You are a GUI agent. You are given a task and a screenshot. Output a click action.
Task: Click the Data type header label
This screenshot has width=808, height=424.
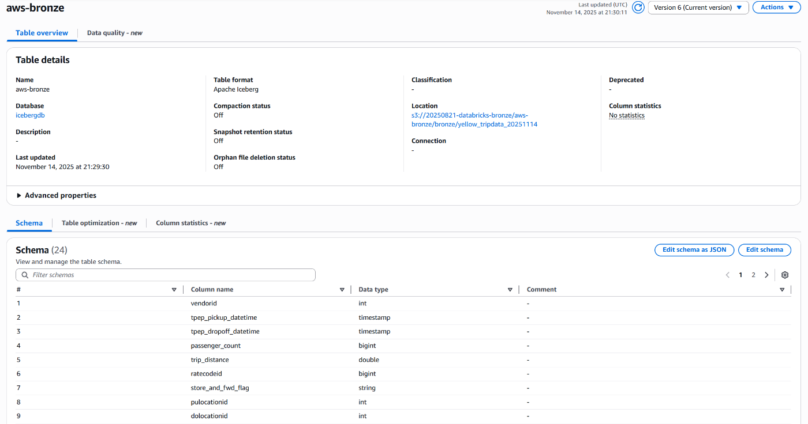[x=373, y=290]
